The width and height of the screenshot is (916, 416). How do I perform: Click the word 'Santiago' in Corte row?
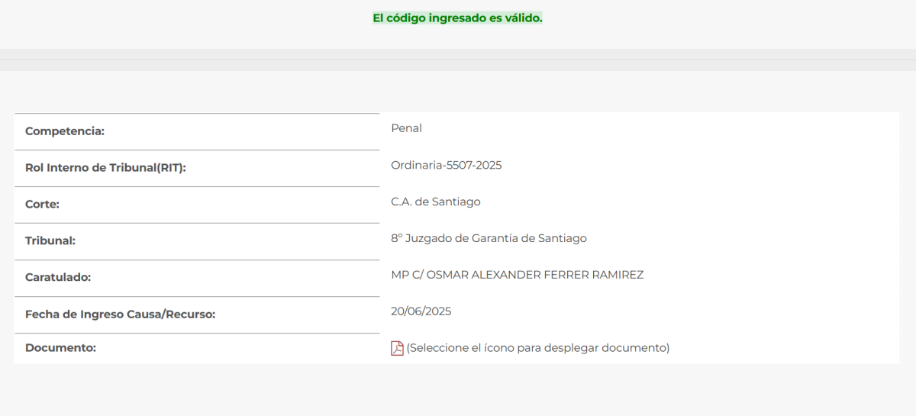pos(456,202)
